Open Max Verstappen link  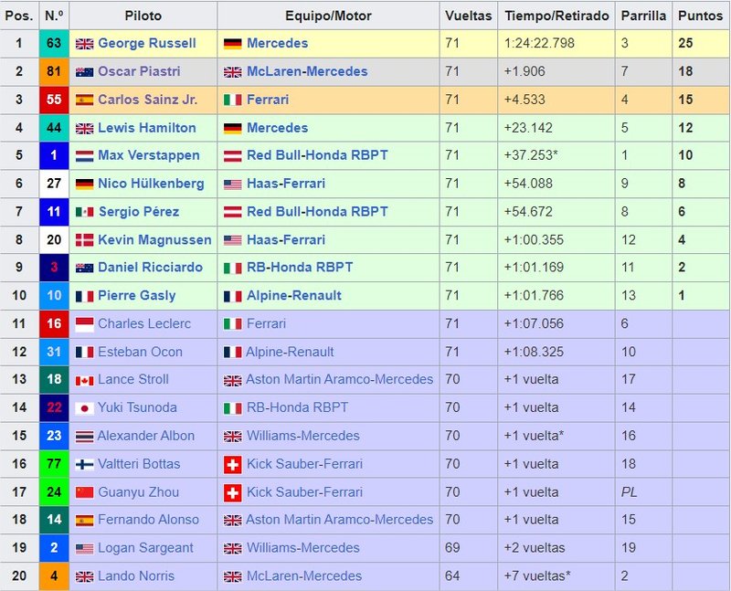(149, 155)
